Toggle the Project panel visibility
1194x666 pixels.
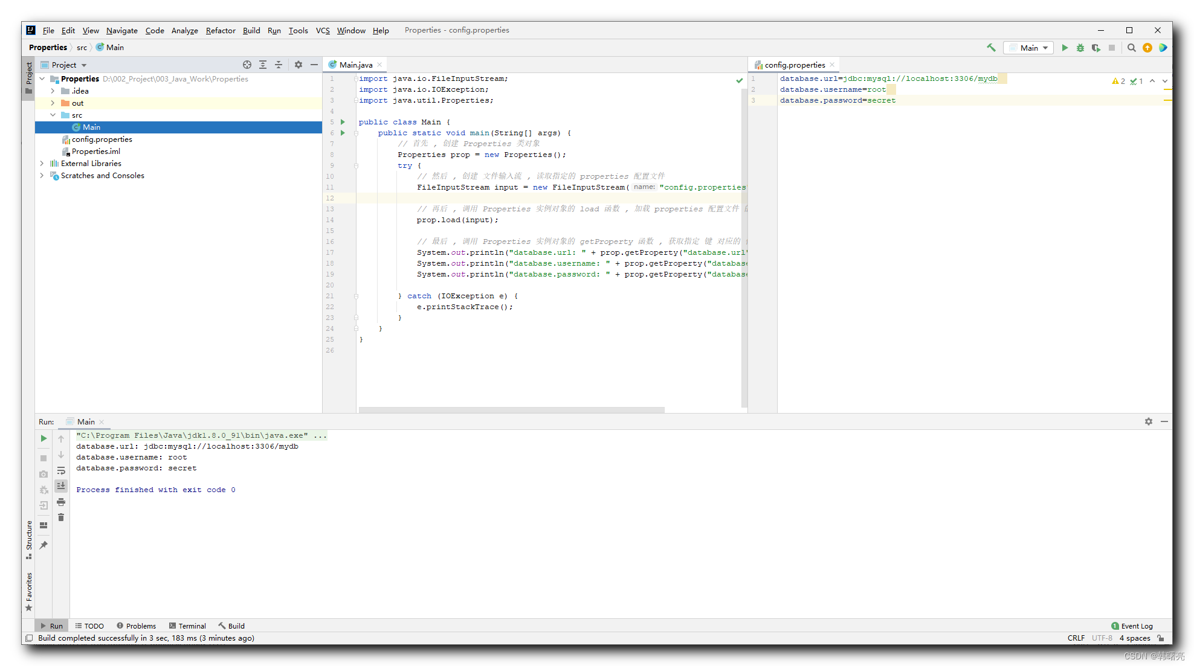point(29,73)
